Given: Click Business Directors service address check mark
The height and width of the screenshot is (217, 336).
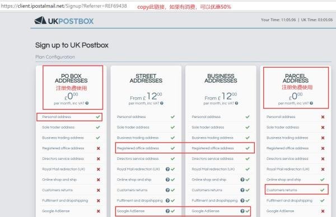Looking at the screenshot, I should (248, 159).
